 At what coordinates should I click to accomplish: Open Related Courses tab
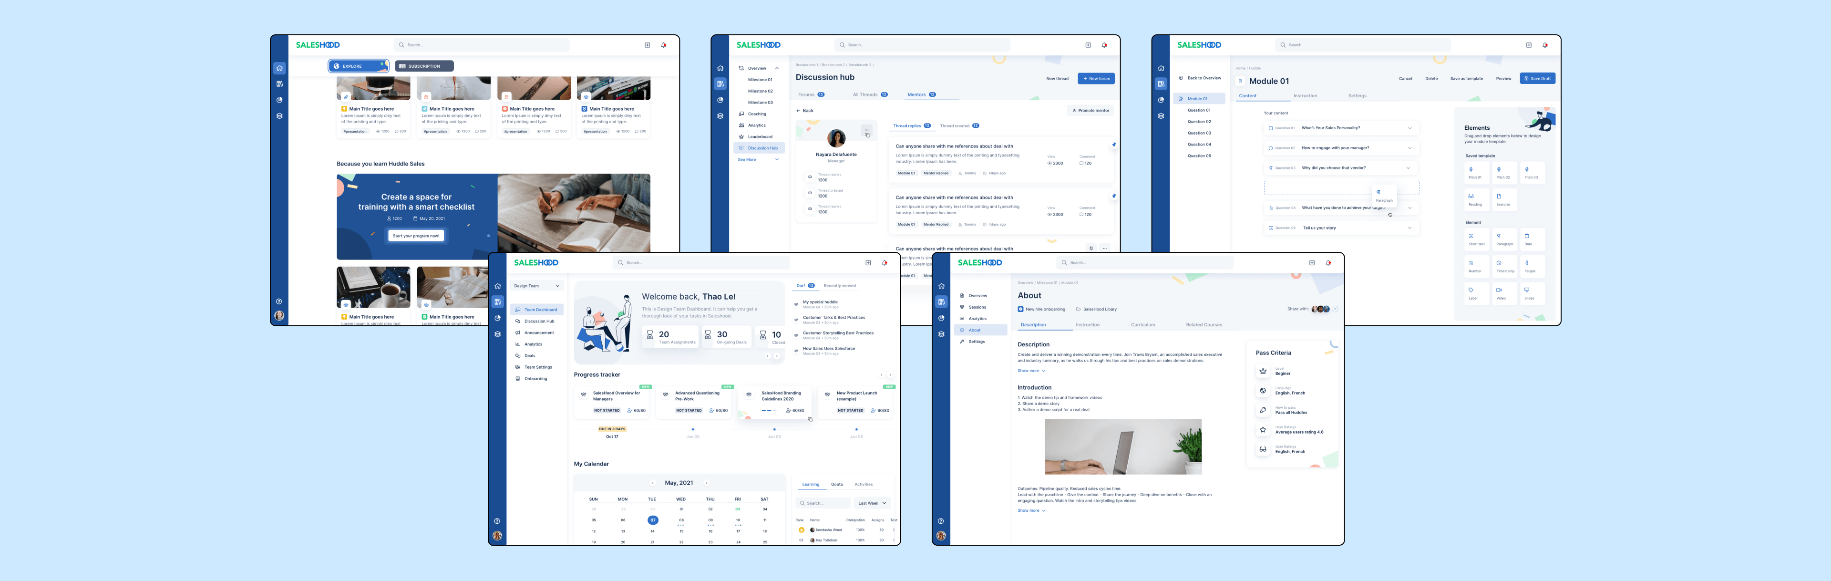[x=1204, y=325]
